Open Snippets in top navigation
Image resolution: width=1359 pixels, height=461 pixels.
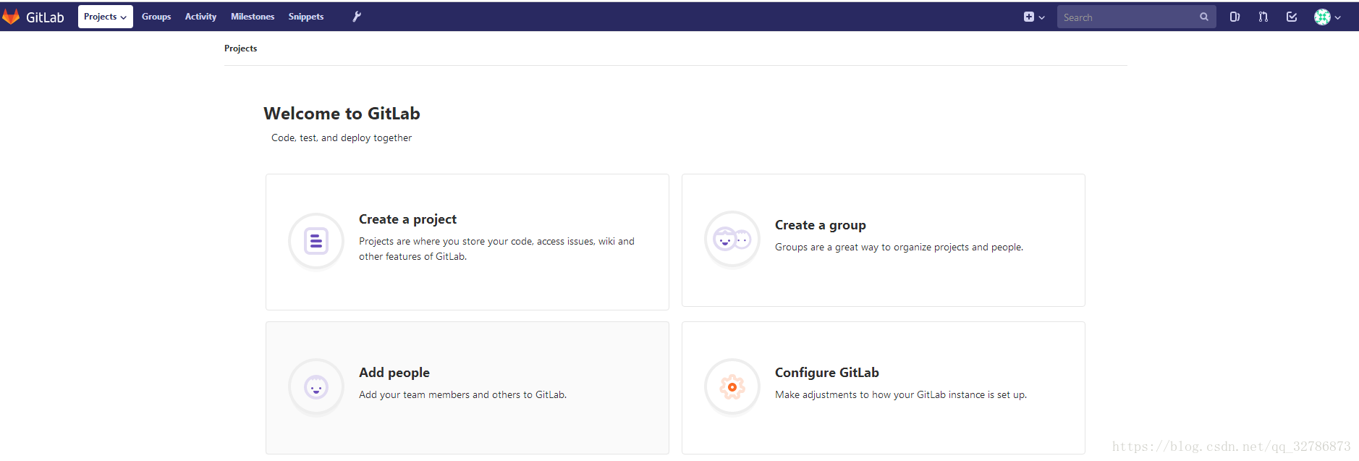click(x=306, y=17)
